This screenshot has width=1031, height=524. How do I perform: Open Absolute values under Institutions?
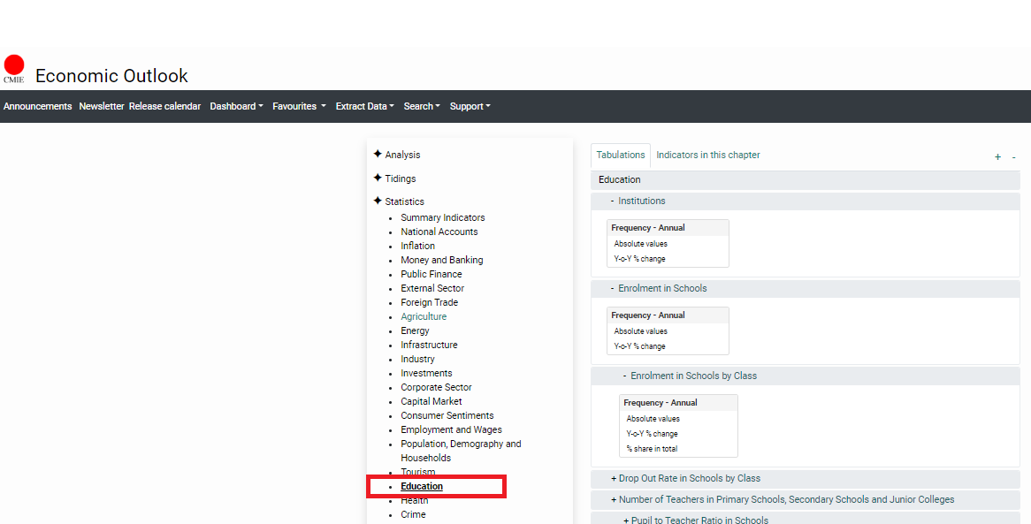(641, 244)
